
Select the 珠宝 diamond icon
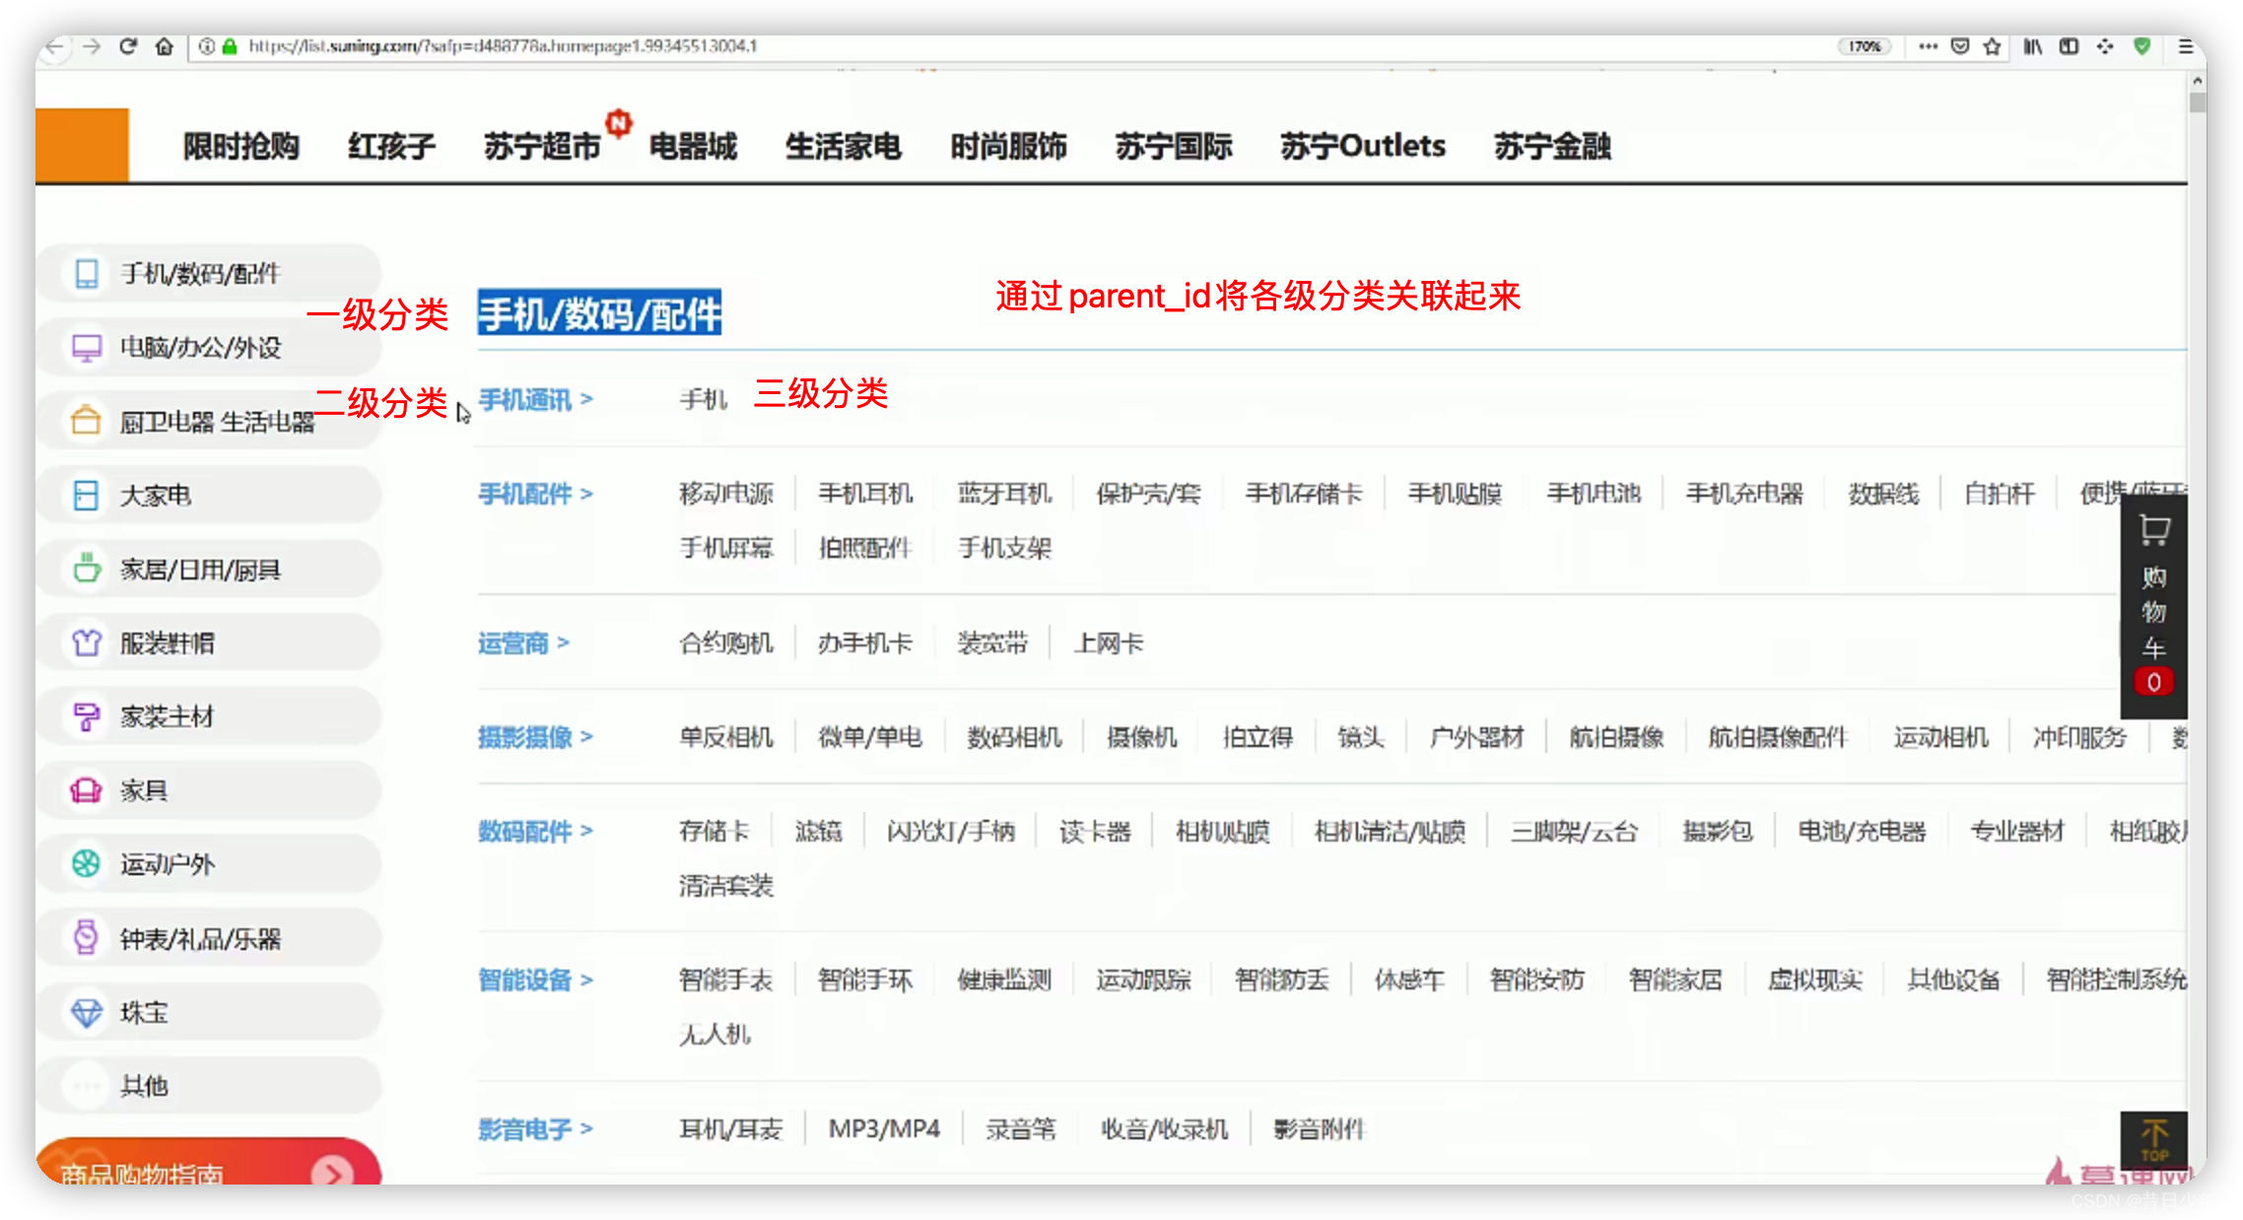click(87, 1012)
